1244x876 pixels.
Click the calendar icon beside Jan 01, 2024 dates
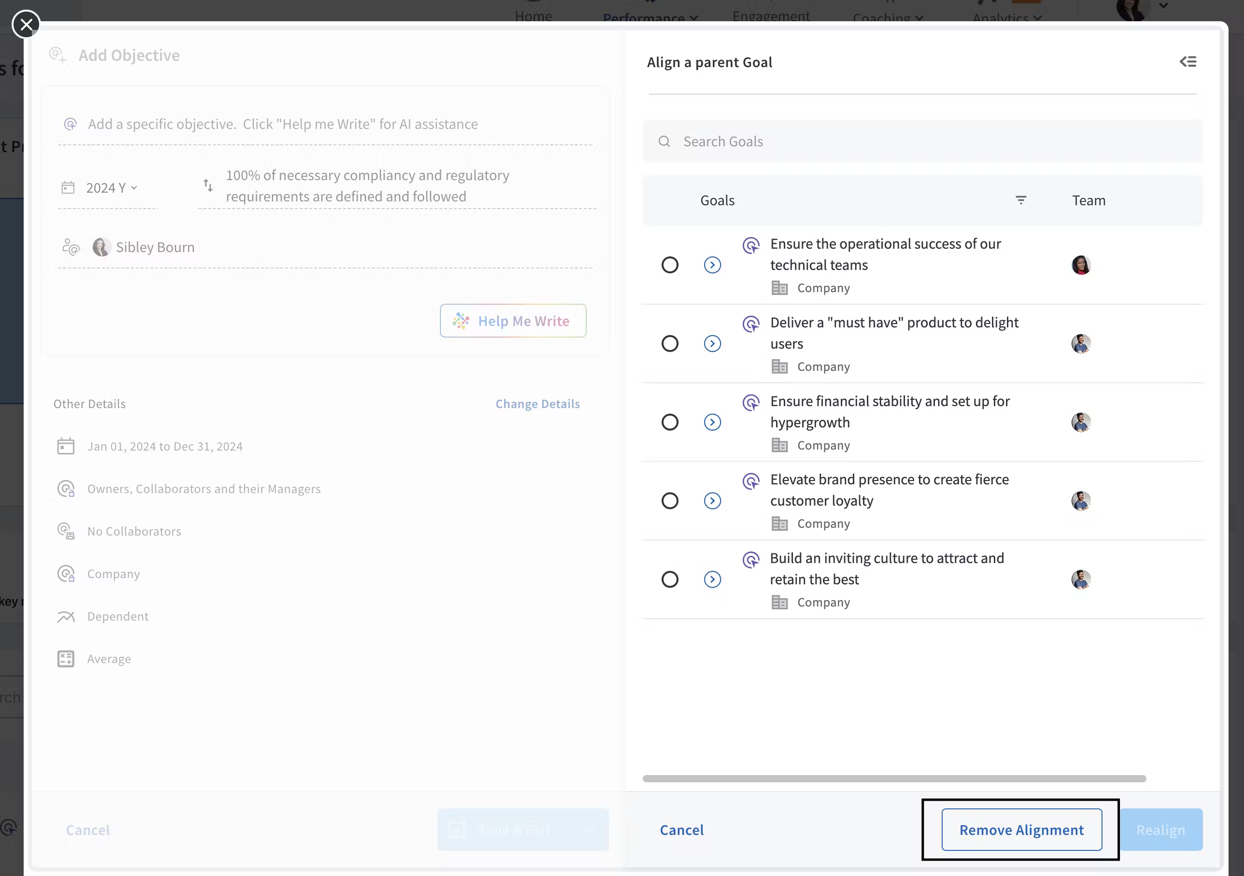click(x=66, y=446)
